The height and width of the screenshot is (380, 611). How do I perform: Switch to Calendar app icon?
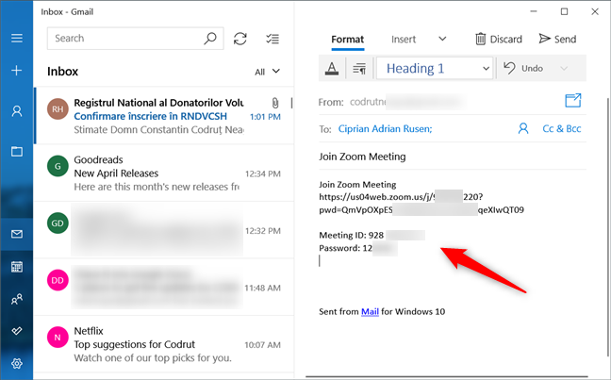(17, 267)
